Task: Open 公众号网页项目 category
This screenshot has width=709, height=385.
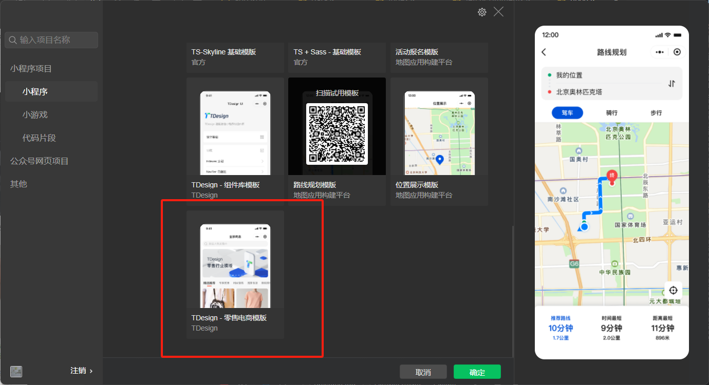Action: coord(40,161)
